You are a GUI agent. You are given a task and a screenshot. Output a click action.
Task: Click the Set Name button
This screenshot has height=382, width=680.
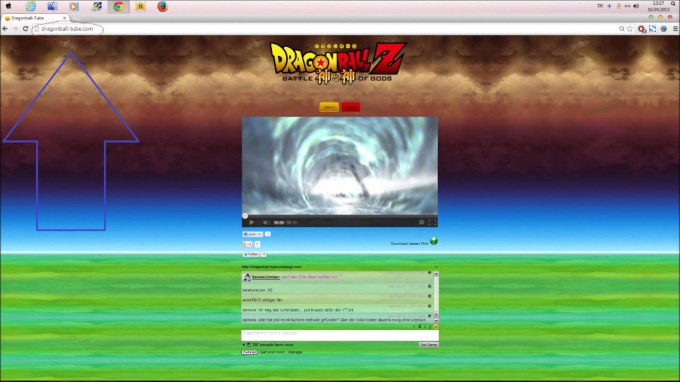click(x=429, y=345)
